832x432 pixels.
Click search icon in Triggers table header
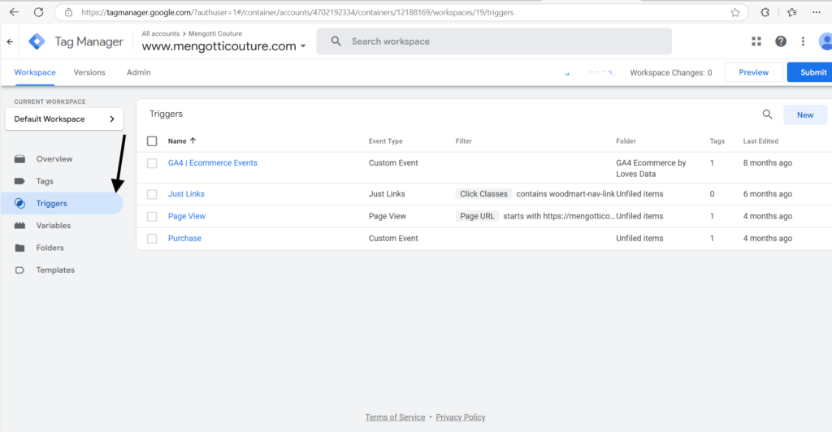pos(767,114)
